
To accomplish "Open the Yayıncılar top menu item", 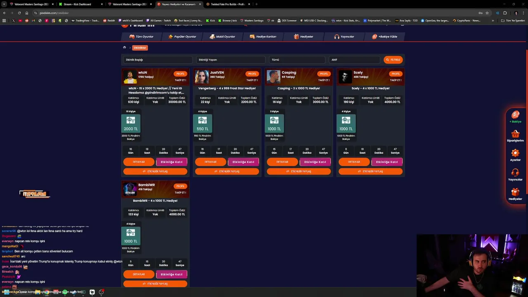I will [344, 37].
